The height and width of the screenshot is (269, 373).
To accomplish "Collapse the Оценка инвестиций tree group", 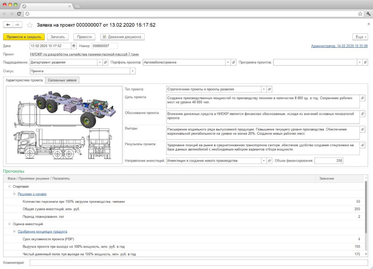I will [x=9, y=224].
